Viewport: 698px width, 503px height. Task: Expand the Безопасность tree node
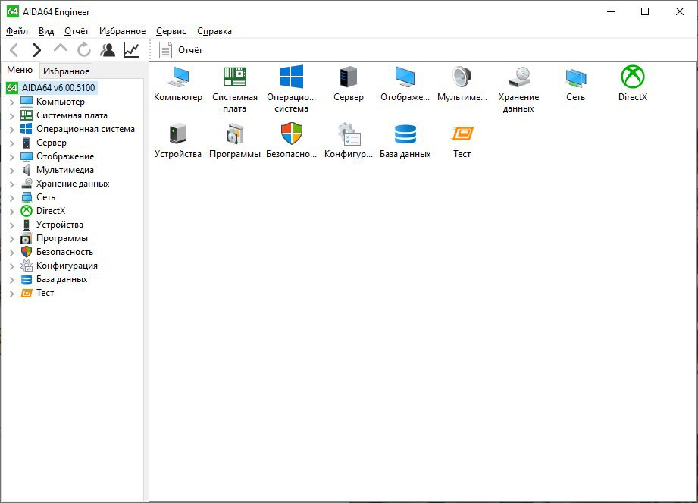point(12,252)
